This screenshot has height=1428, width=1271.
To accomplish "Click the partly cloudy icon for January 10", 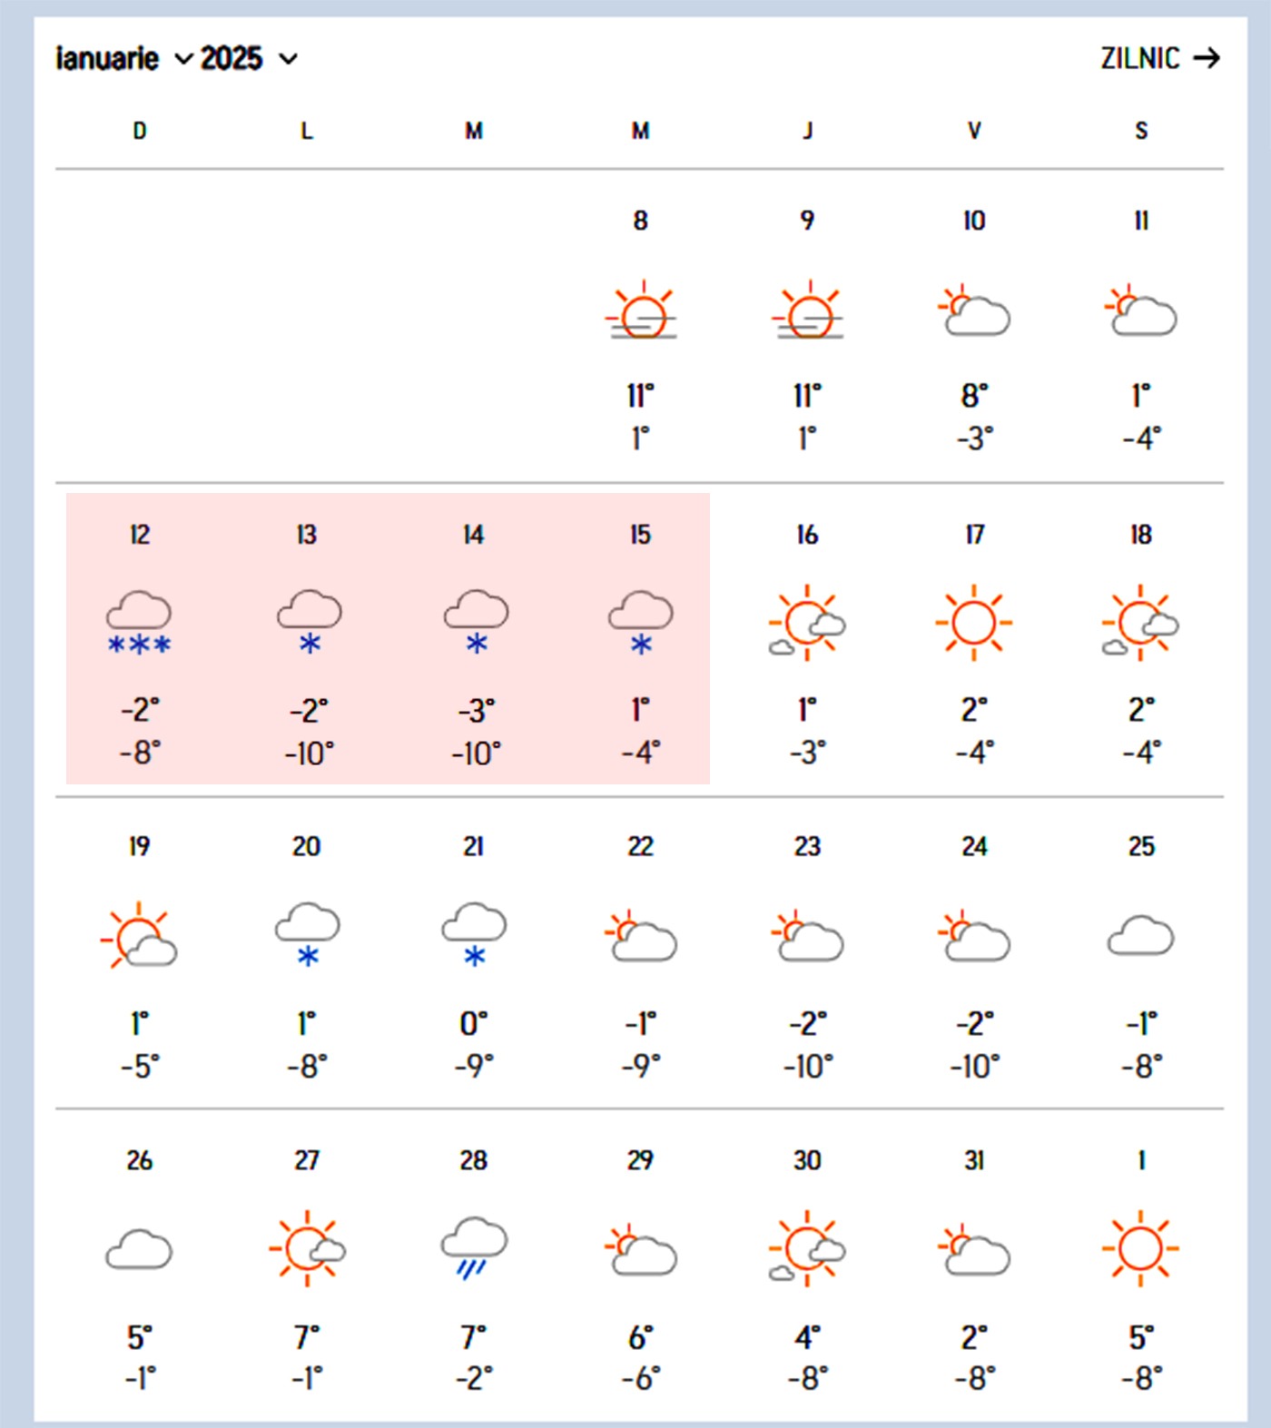I will click(974, 311).
